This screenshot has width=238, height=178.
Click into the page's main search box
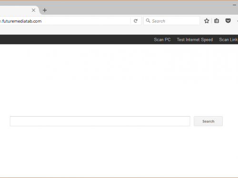coord(100,121)
